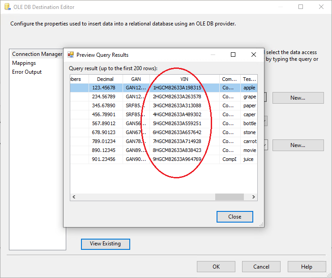Click the scrollbar's right arrow in the results grid
This screenshot has width=332, height=278.
click(254, 197)
